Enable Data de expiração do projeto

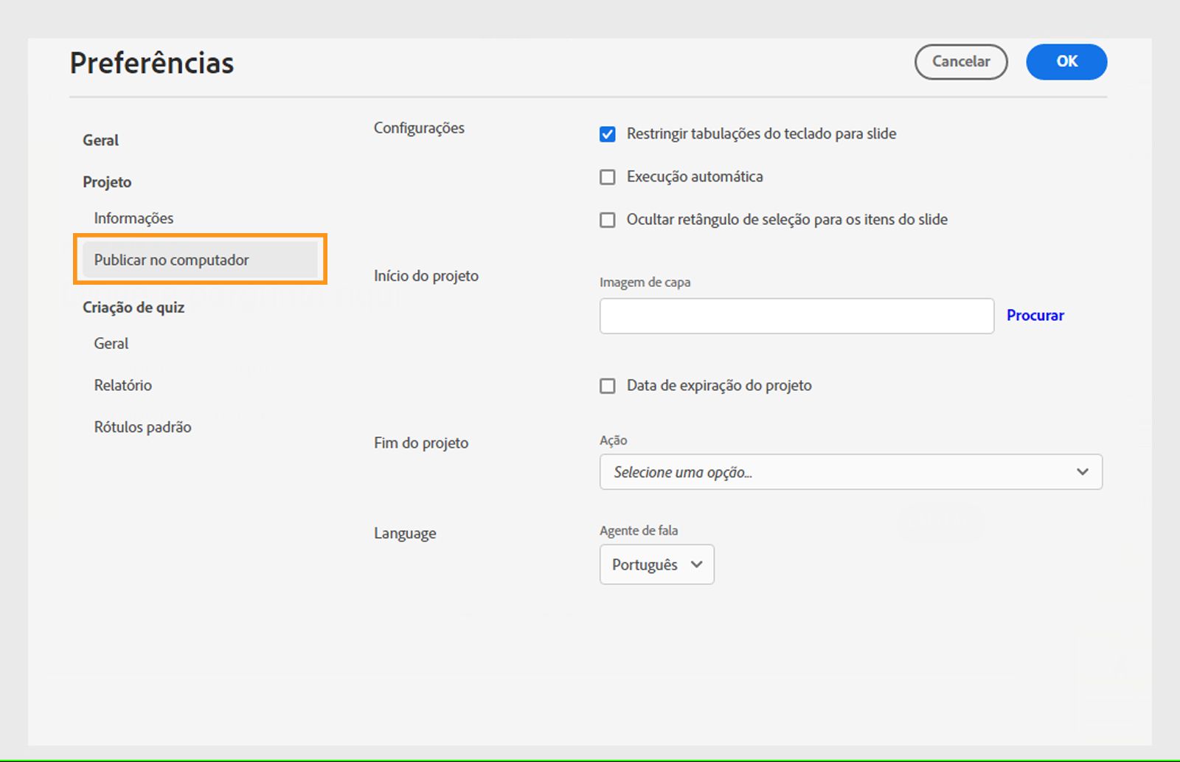(x=608, y=386)
